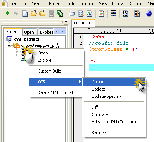Choose Custom Build in context menu
The width and height of the screenshot is (154, 142).
56,71
